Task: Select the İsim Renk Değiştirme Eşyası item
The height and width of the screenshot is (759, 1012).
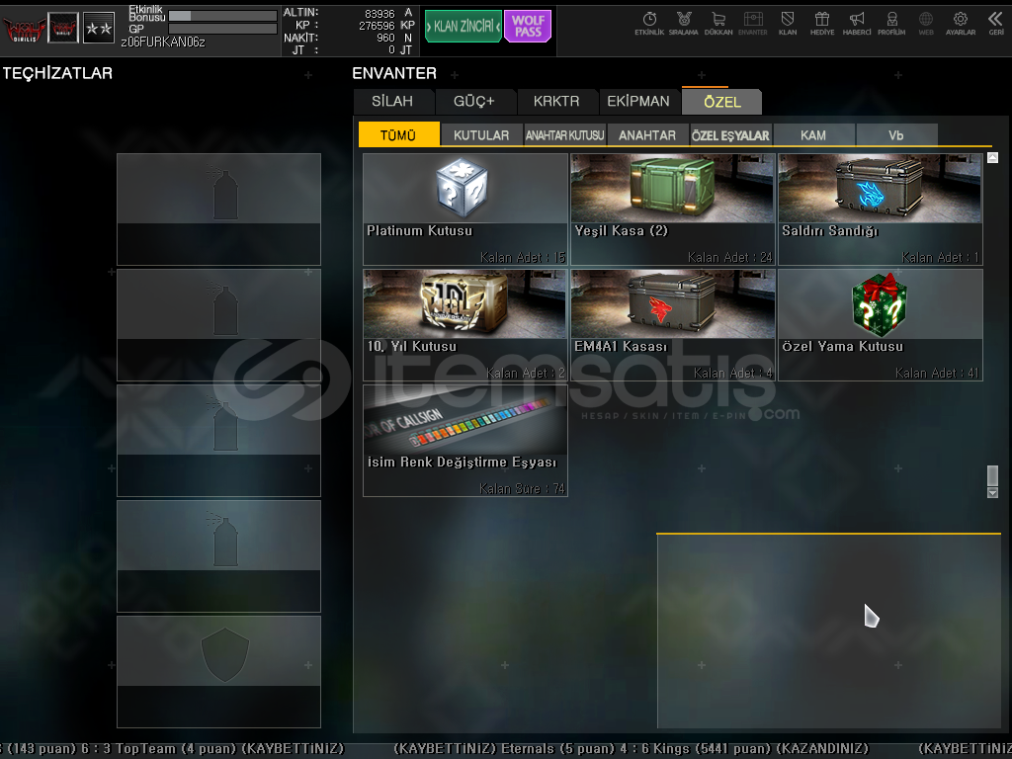Action: coord(465,440)
